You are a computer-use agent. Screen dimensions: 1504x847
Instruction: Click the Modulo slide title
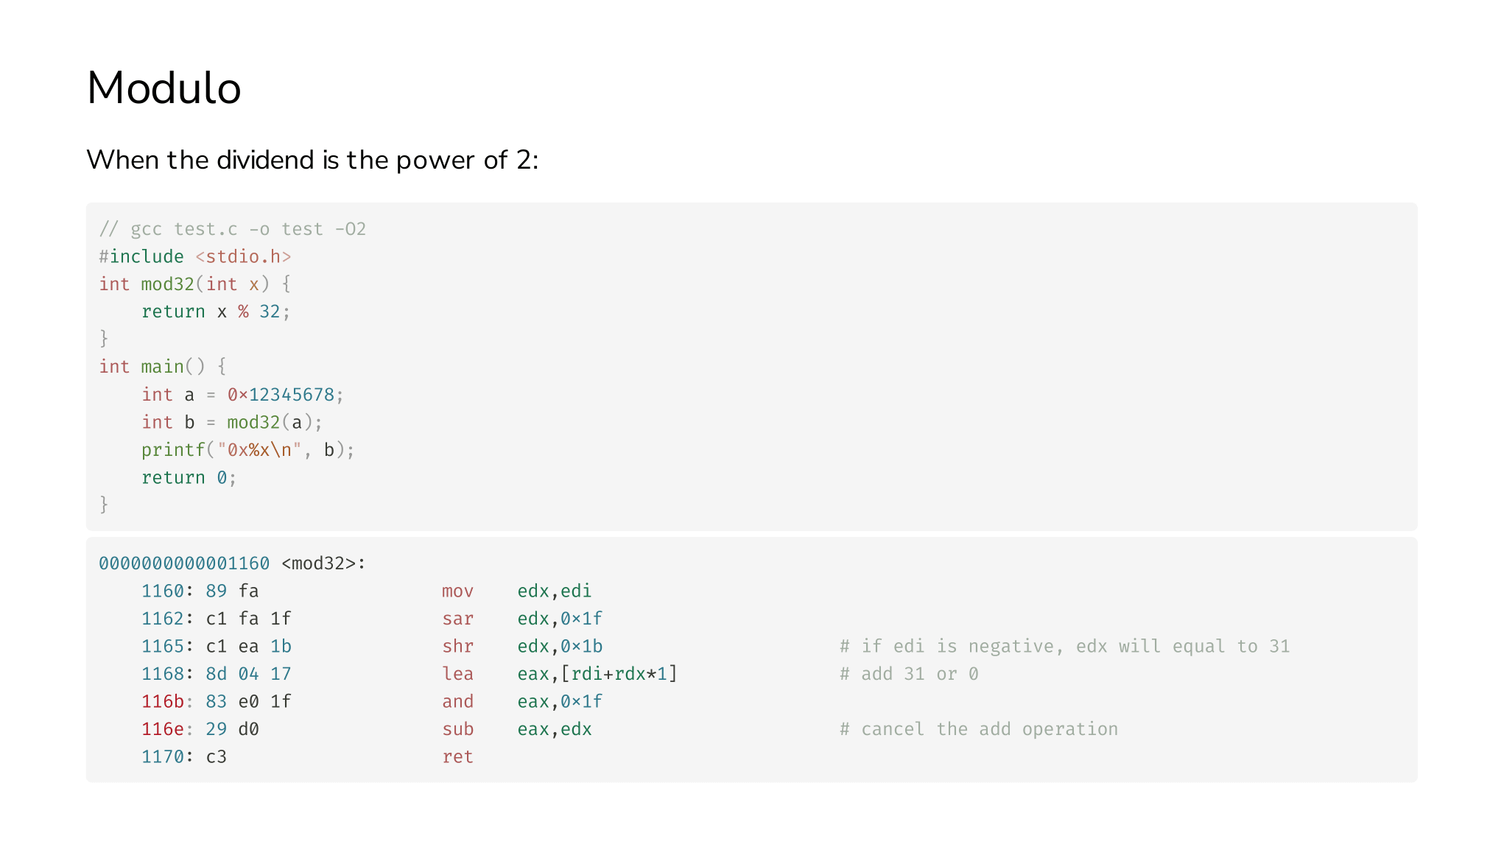(x=164, y=88)
